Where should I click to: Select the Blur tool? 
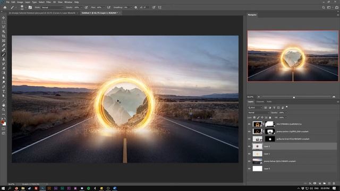point(4,77)
